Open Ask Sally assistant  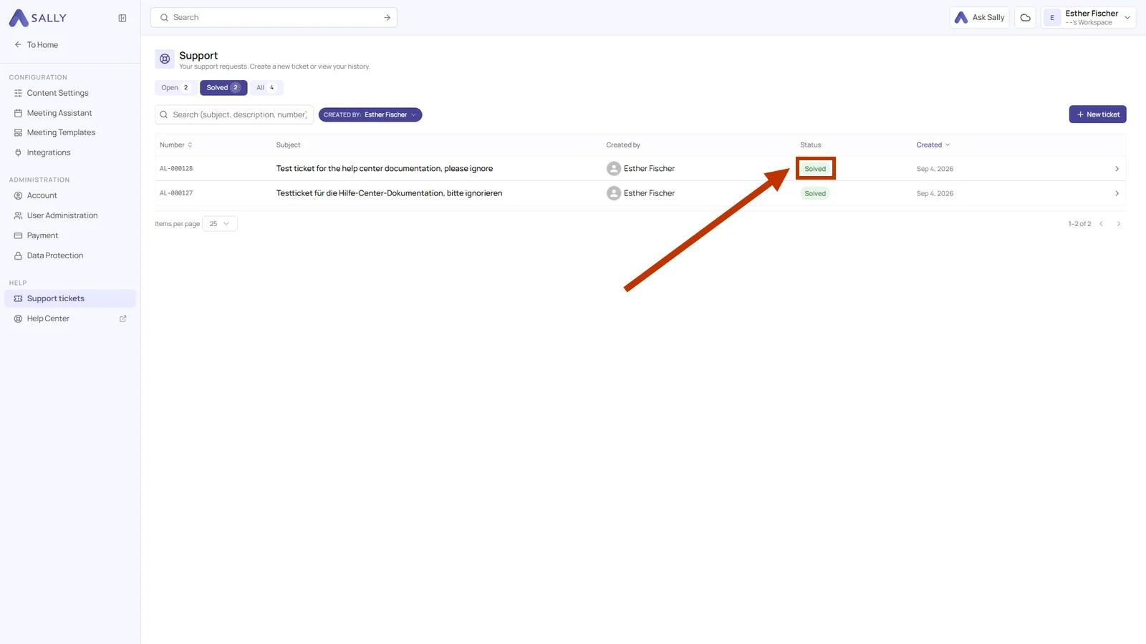point(979,17)
